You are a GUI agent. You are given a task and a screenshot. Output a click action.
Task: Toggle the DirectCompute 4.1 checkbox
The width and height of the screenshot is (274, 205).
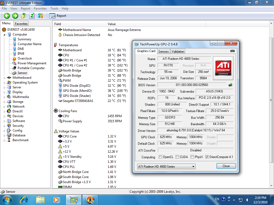(207, 157)
